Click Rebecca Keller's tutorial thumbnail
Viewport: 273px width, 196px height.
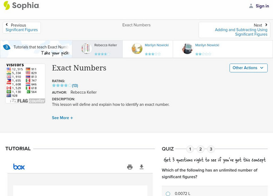tap(87, 48)
